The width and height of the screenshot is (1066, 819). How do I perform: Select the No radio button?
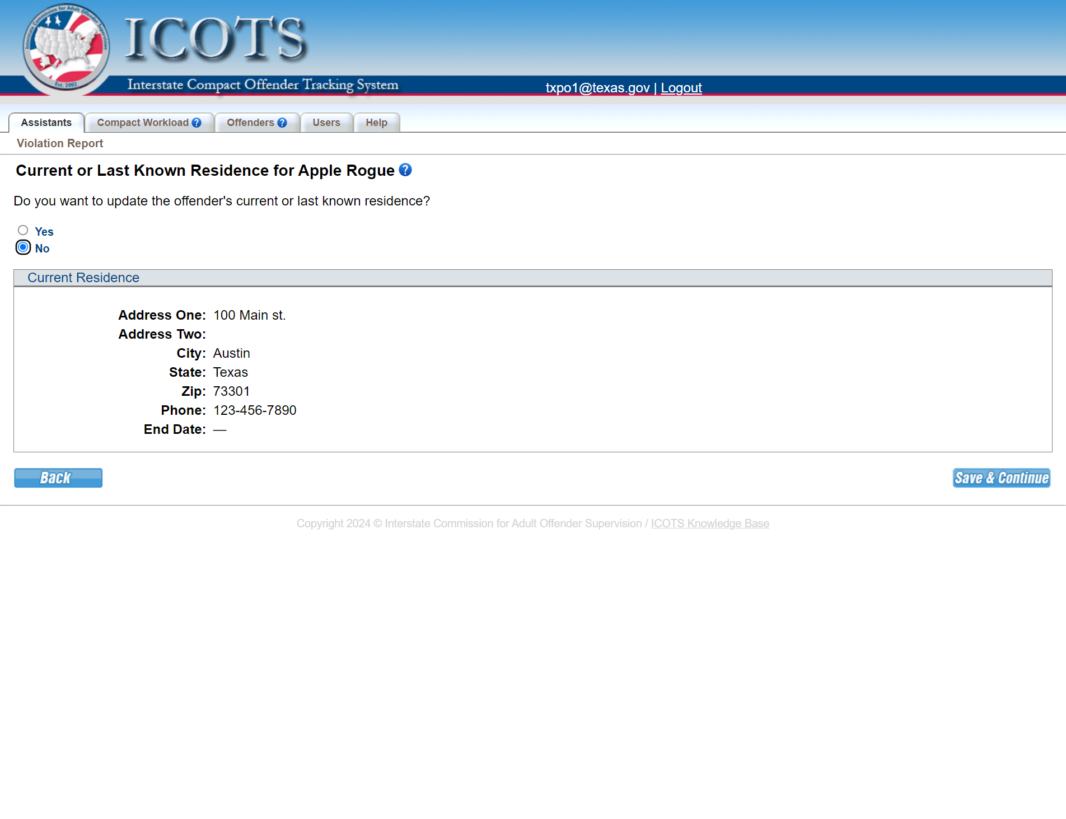23,247
